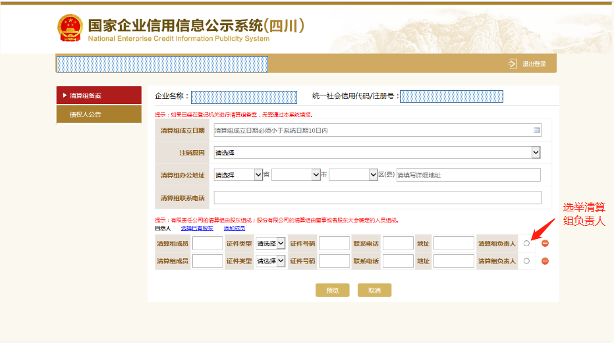The image size is (614, 345).
Task: Click the 清算组办公地址 label
Action: pos(182,175)
